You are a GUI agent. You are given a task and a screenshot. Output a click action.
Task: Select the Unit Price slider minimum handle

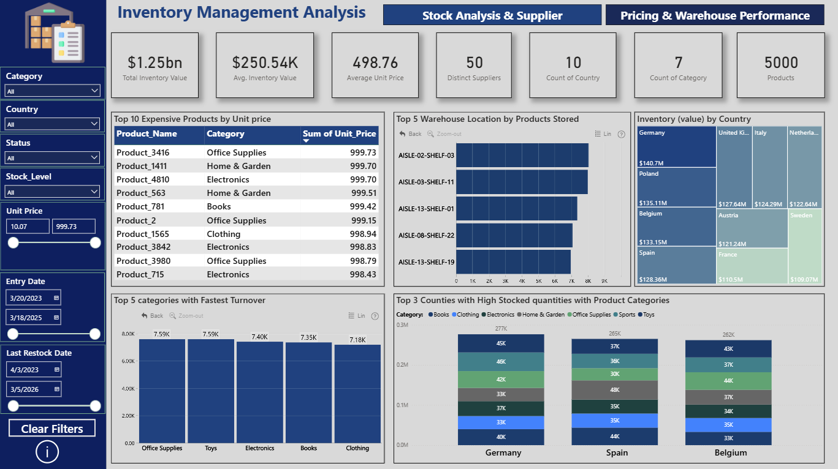[x=13, y=243]
